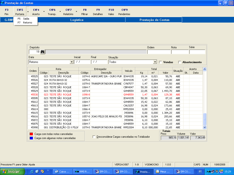
Task: Click the CtF9 Pendentes toolbar button
Action: (x=124, y=12)
